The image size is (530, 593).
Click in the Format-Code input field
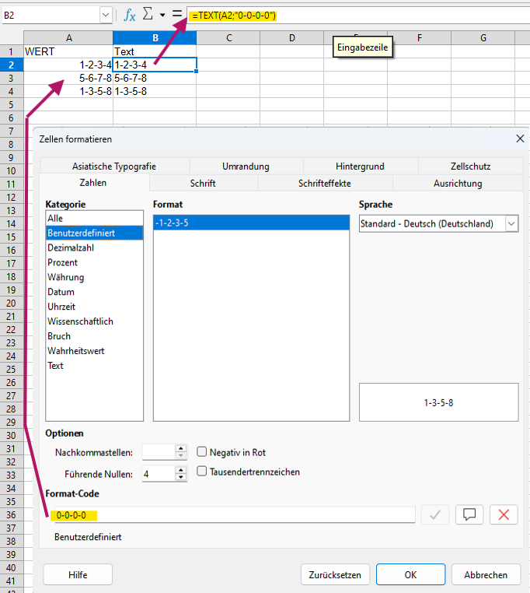coord(233,515)
